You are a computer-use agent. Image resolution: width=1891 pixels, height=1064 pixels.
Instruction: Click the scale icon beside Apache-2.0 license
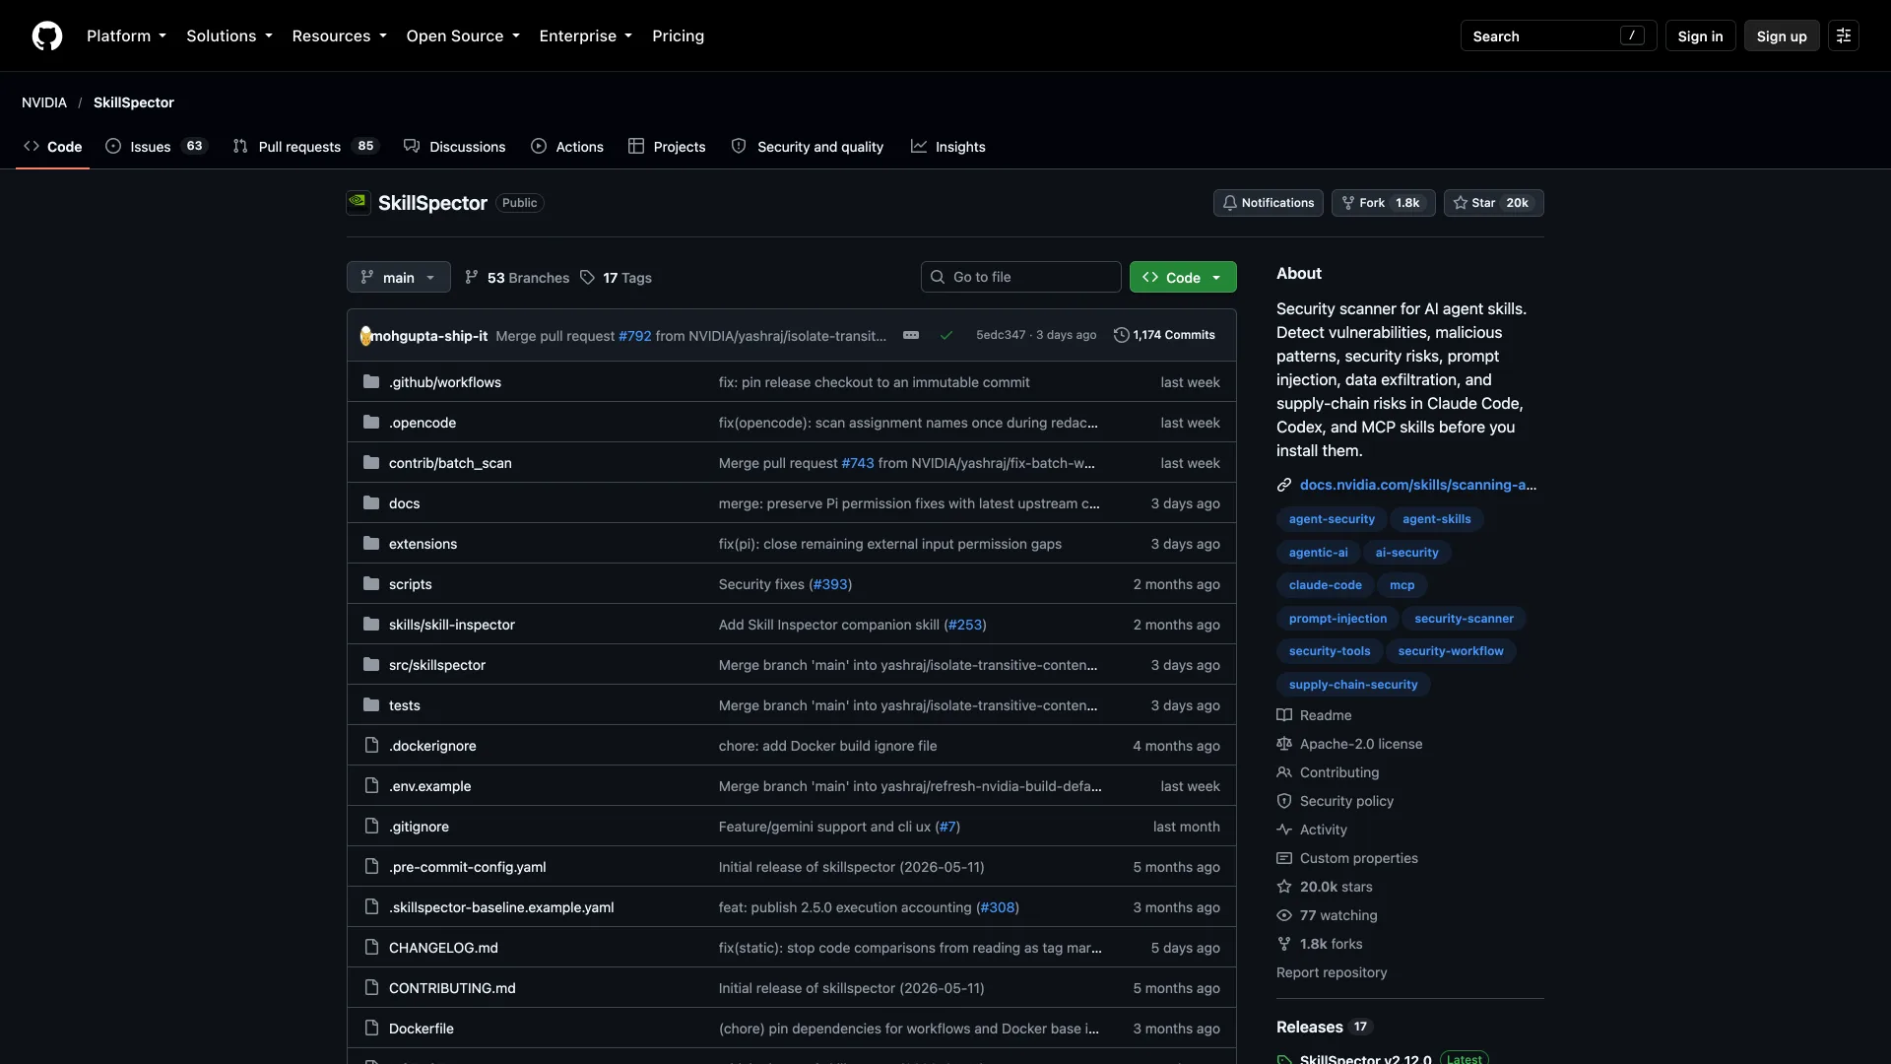1284,745
